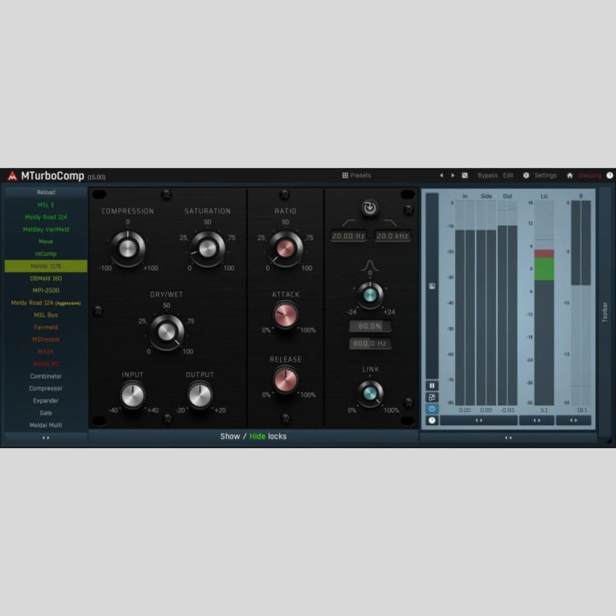Collapse the device list panel arrows
The width and height of the screenshot is (616, 616).
coord(46,438)
